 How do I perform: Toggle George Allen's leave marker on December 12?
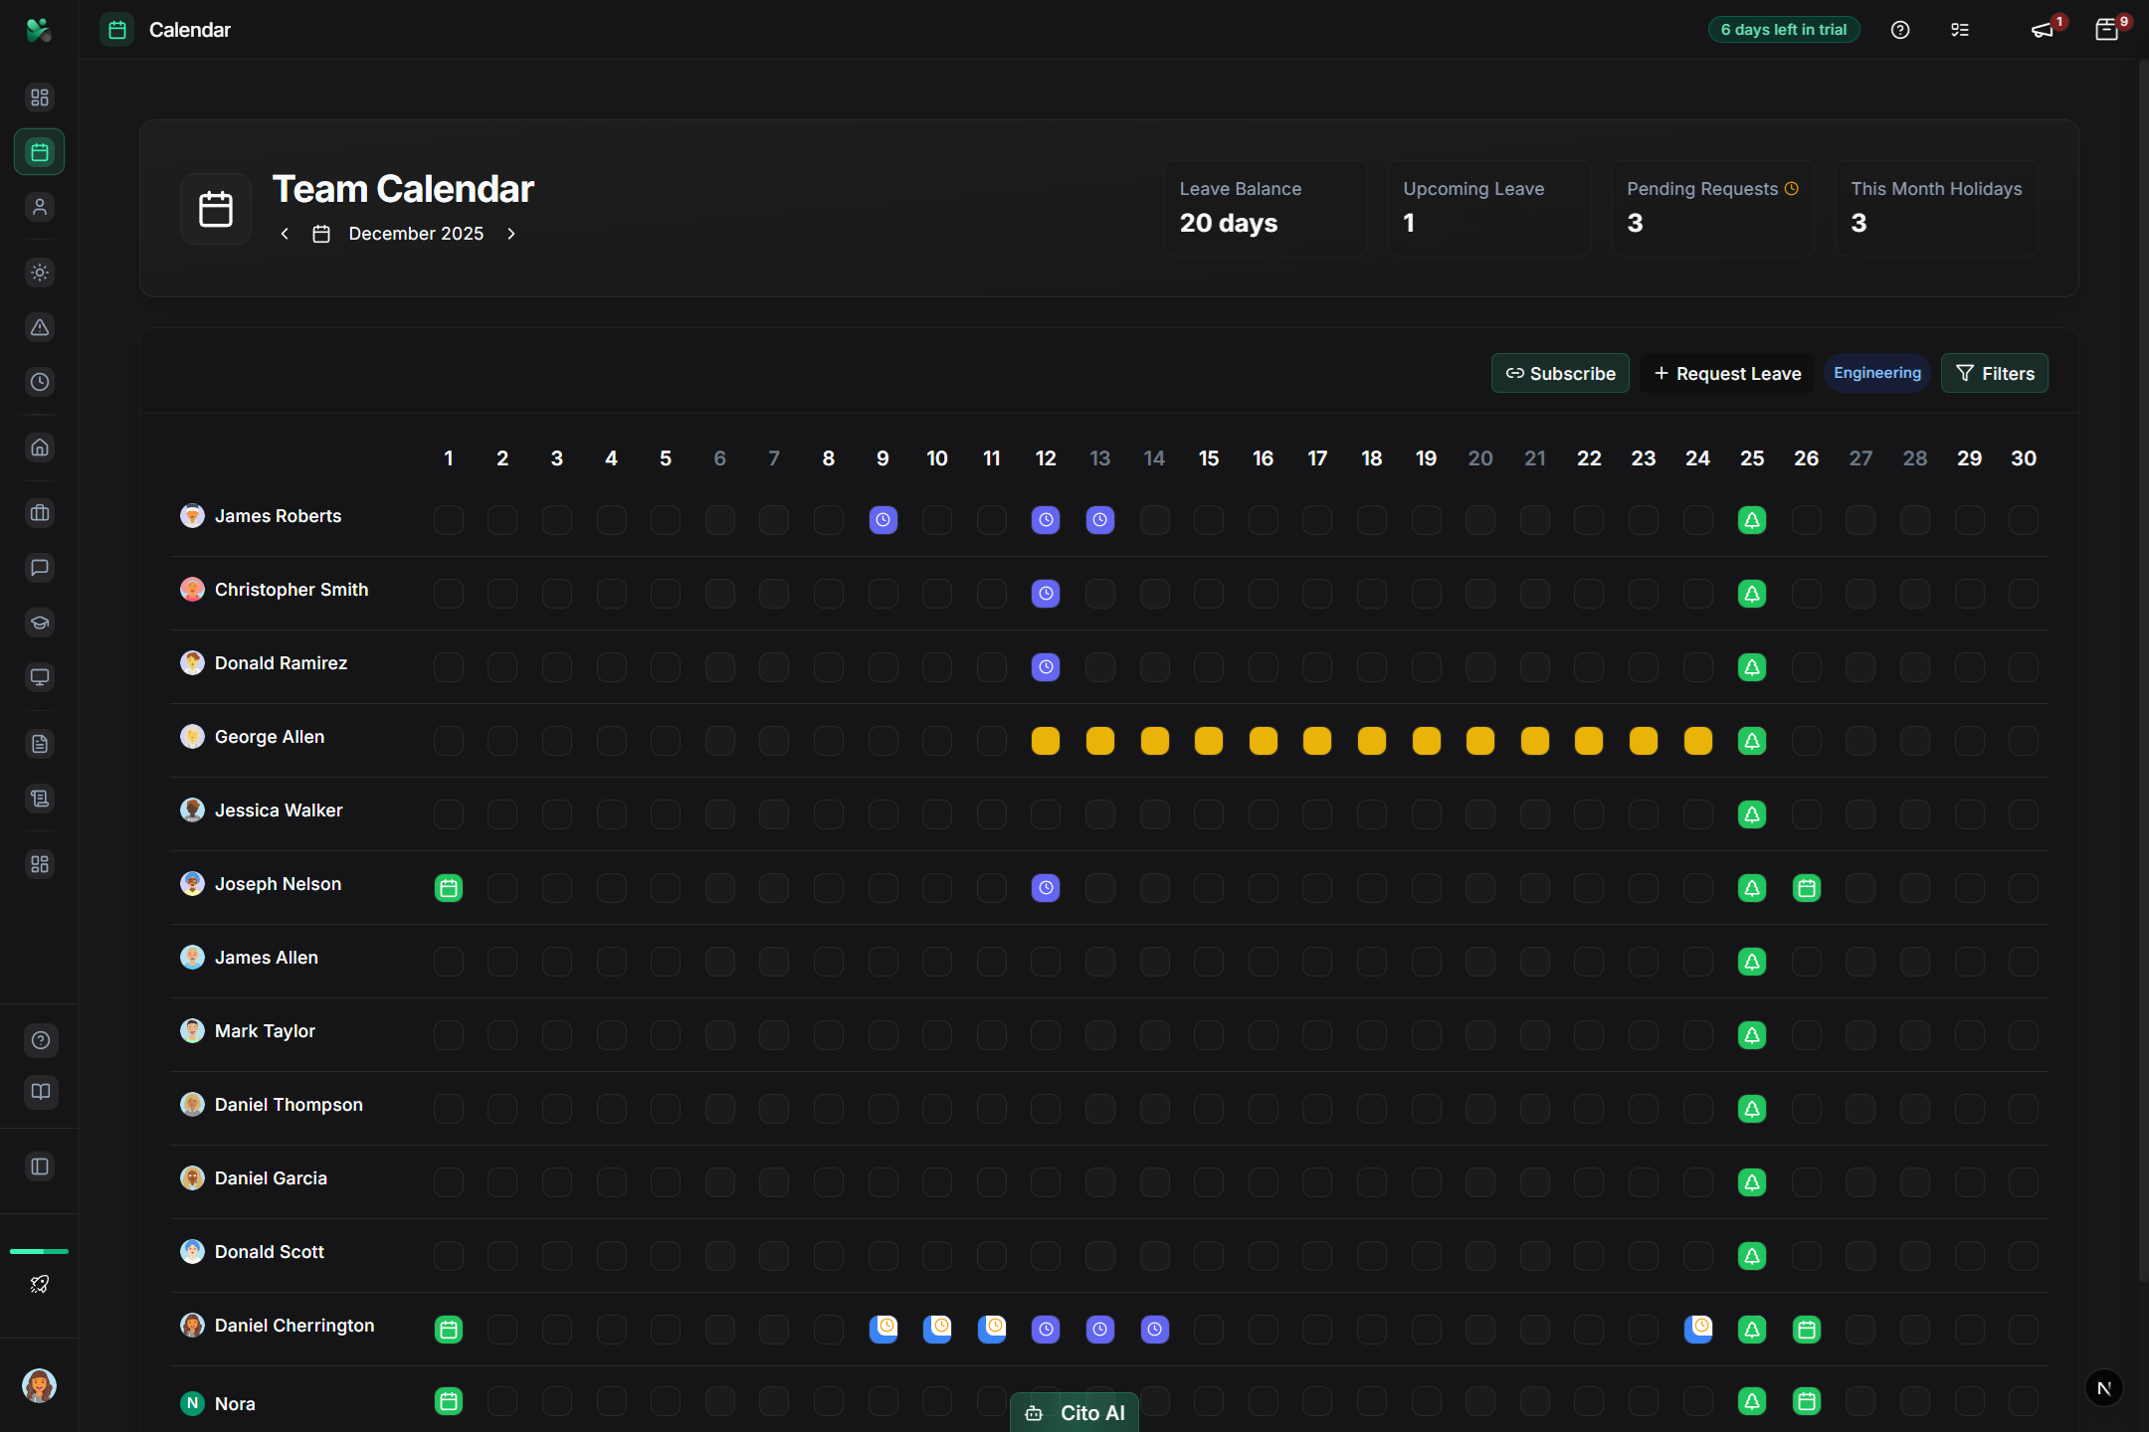coord(1046,741)
